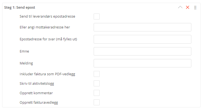Click the Opprett kommentar label
Image resolution: width=203 pixels, height=111 pixels.
[36, 93]
